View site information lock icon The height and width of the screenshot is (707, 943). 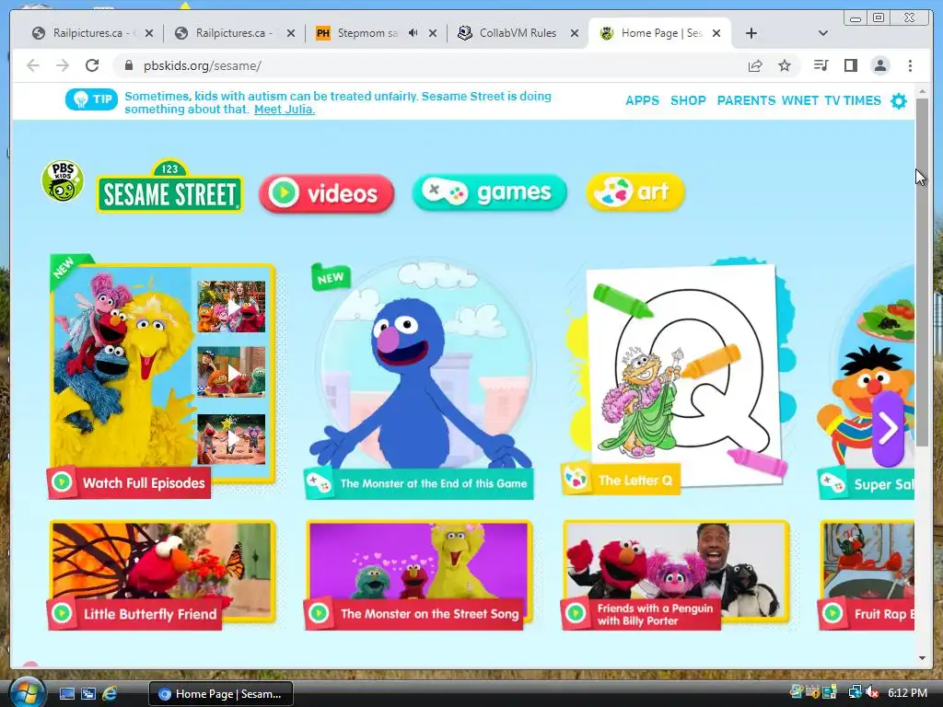click(128, 65)
